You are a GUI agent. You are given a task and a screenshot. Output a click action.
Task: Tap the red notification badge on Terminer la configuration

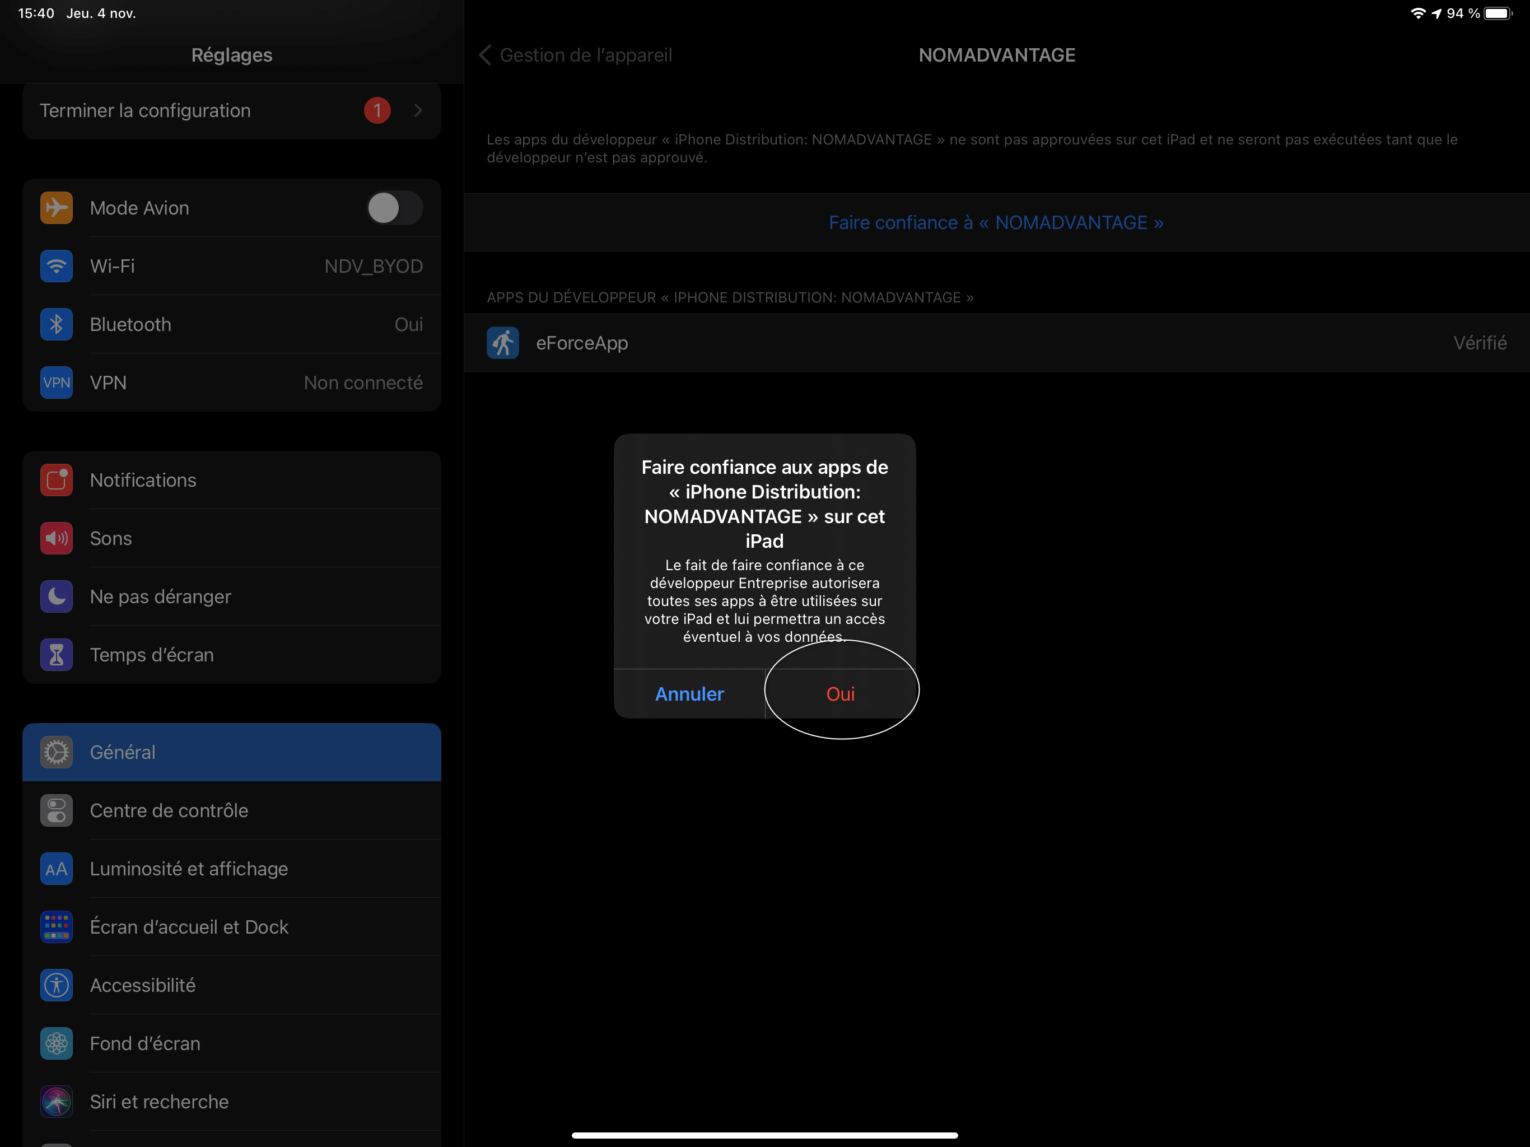coord(377,111)
